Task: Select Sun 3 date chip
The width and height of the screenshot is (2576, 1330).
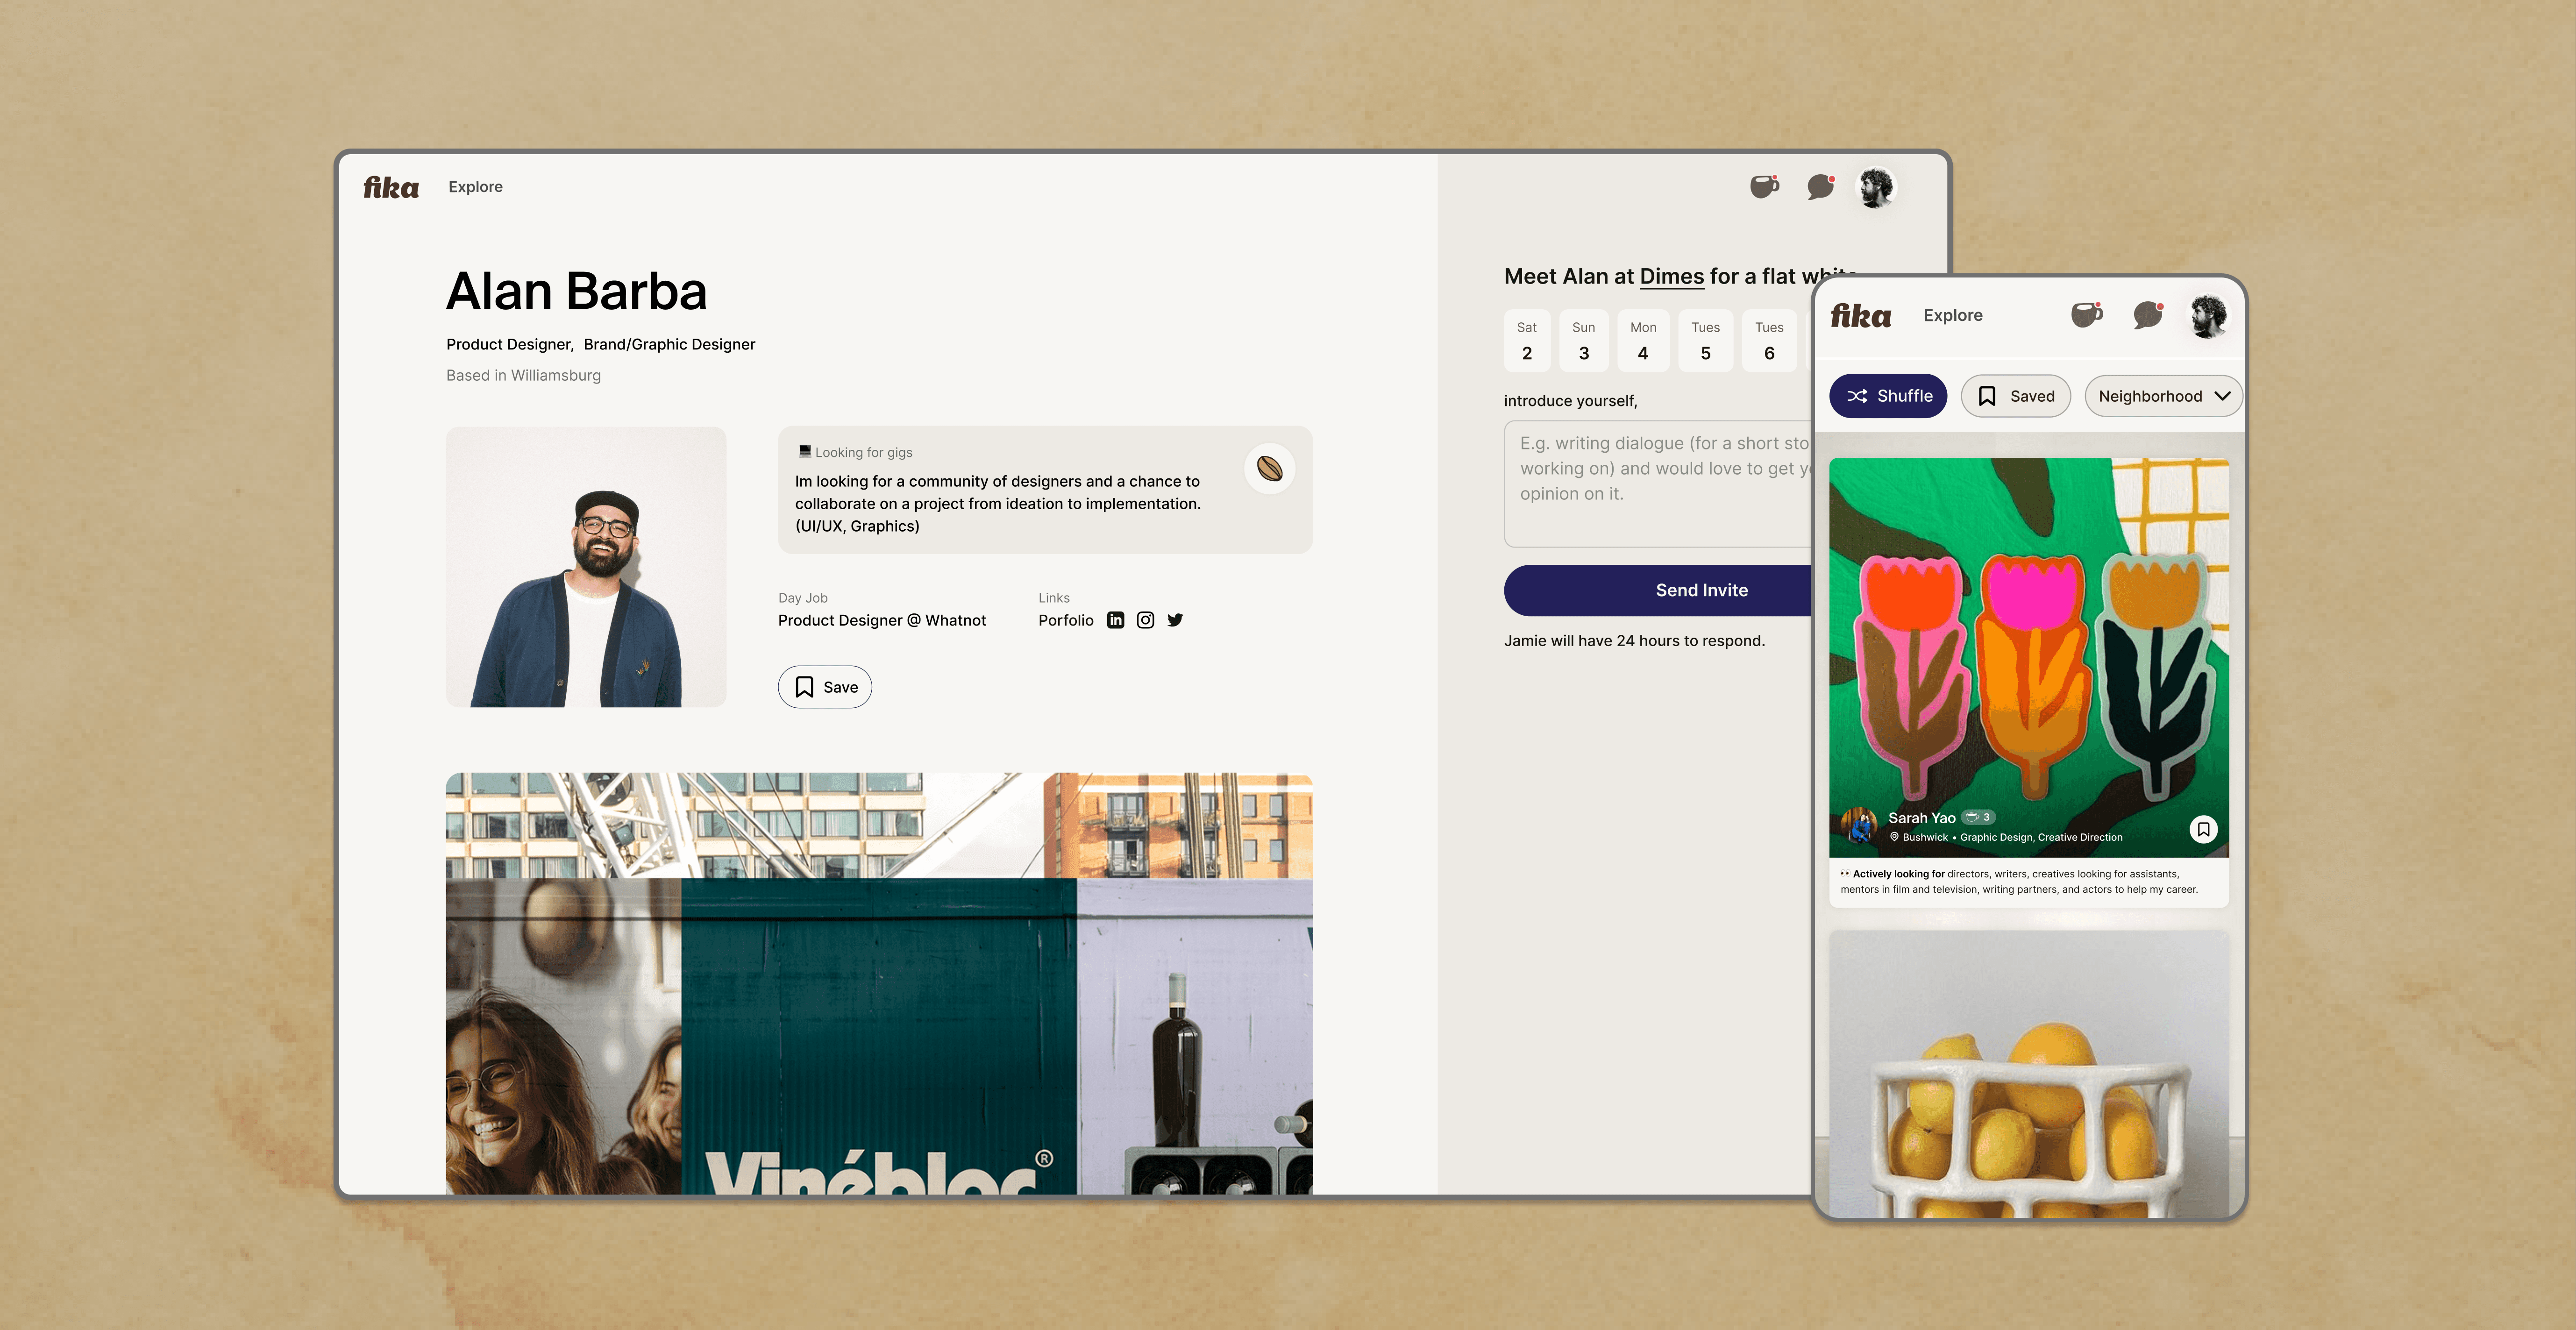Action: point(1584,341)
